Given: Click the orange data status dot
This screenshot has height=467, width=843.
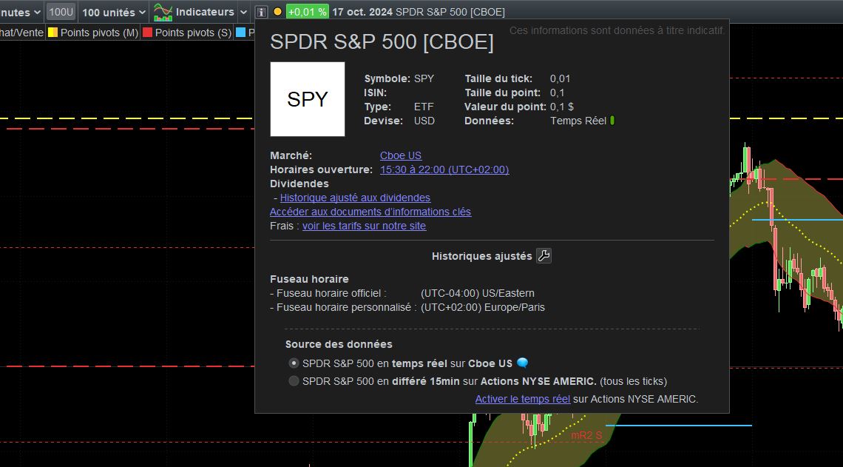Looking at the screenshot, I should point(277,12).
